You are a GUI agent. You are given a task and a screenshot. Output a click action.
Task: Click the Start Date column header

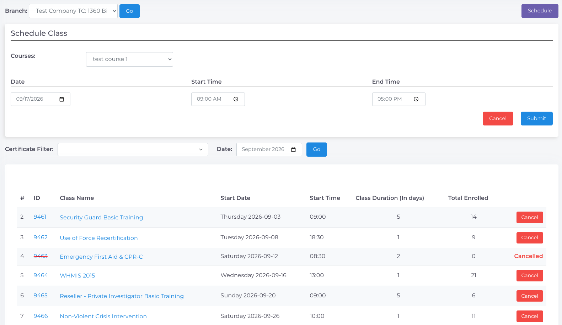[235, 198]
